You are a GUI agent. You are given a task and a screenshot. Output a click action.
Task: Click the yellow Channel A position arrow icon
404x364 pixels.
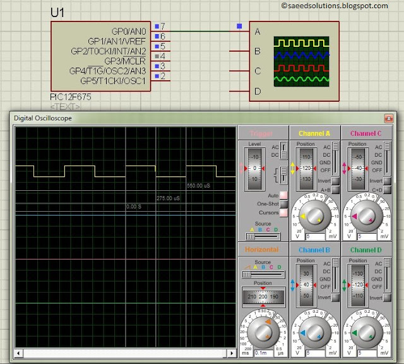click(292, 168)
